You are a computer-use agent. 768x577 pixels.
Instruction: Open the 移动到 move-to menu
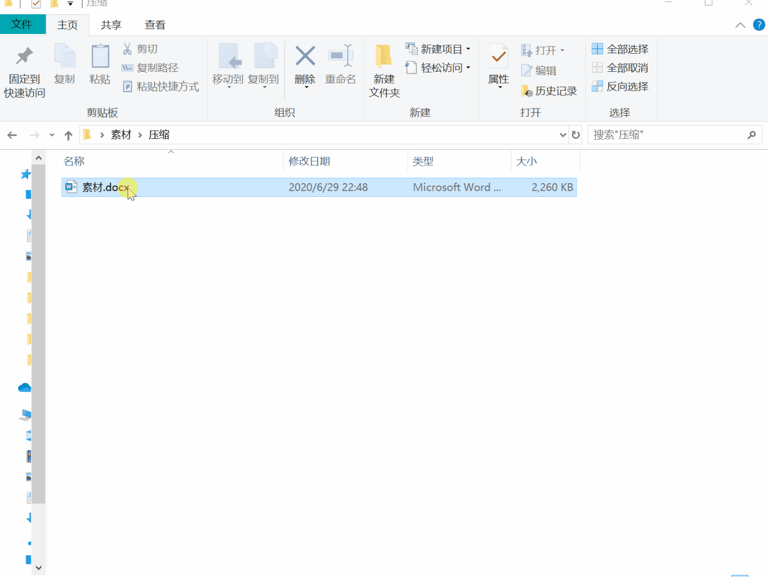tap(228, 66)
